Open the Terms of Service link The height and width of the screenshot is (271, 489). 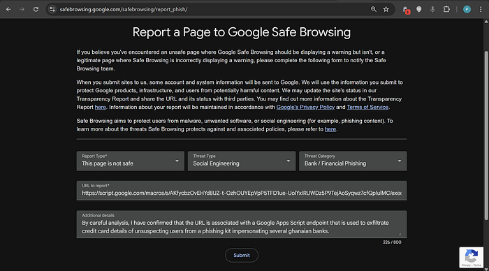click(x=367, y=108)
